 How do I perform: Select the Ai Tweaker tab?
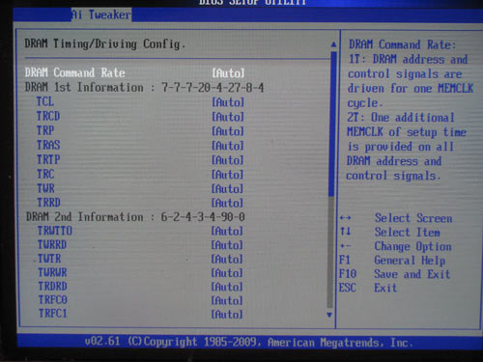pyautogui.click(x=101, y=14)
